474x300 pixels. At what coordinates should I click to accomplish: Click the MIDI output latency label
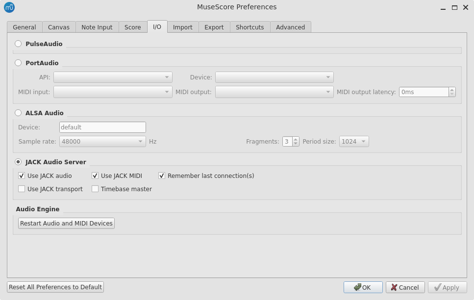pyautogui.click(x=366, y=92)
